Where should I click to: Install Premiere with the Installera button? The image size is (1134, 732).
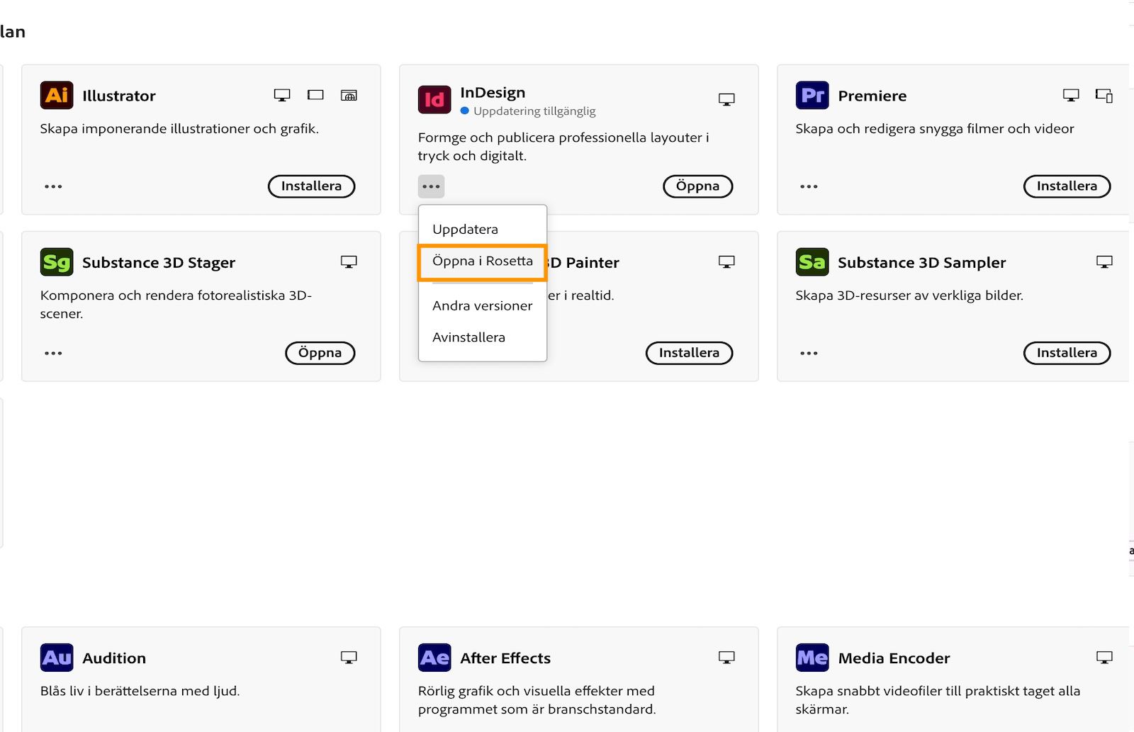click(x=1067, y=186)
